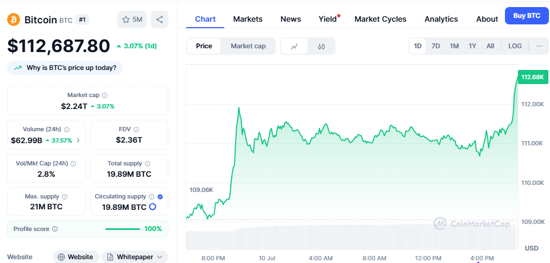The width and height of the screenshot is (550, 263).
Task: Click the $2.36T FDV value
Action: point(129,140)
